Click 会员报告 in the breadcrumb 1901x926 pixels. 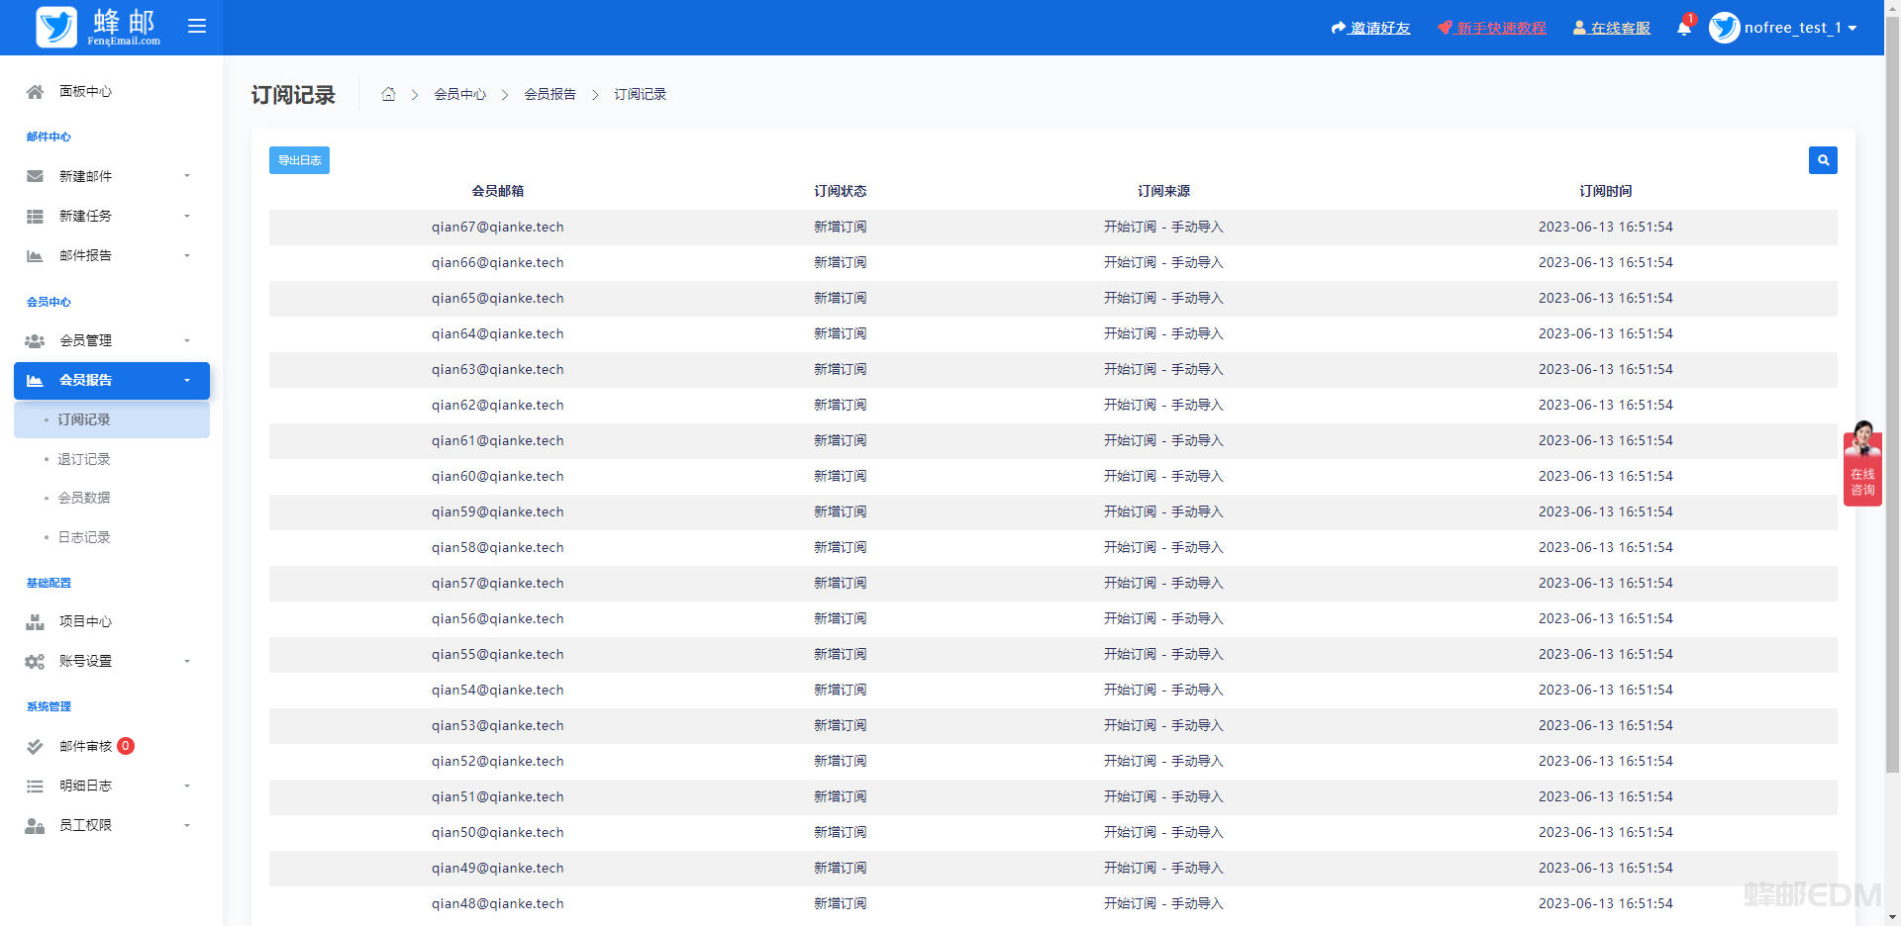click(550, 94)
